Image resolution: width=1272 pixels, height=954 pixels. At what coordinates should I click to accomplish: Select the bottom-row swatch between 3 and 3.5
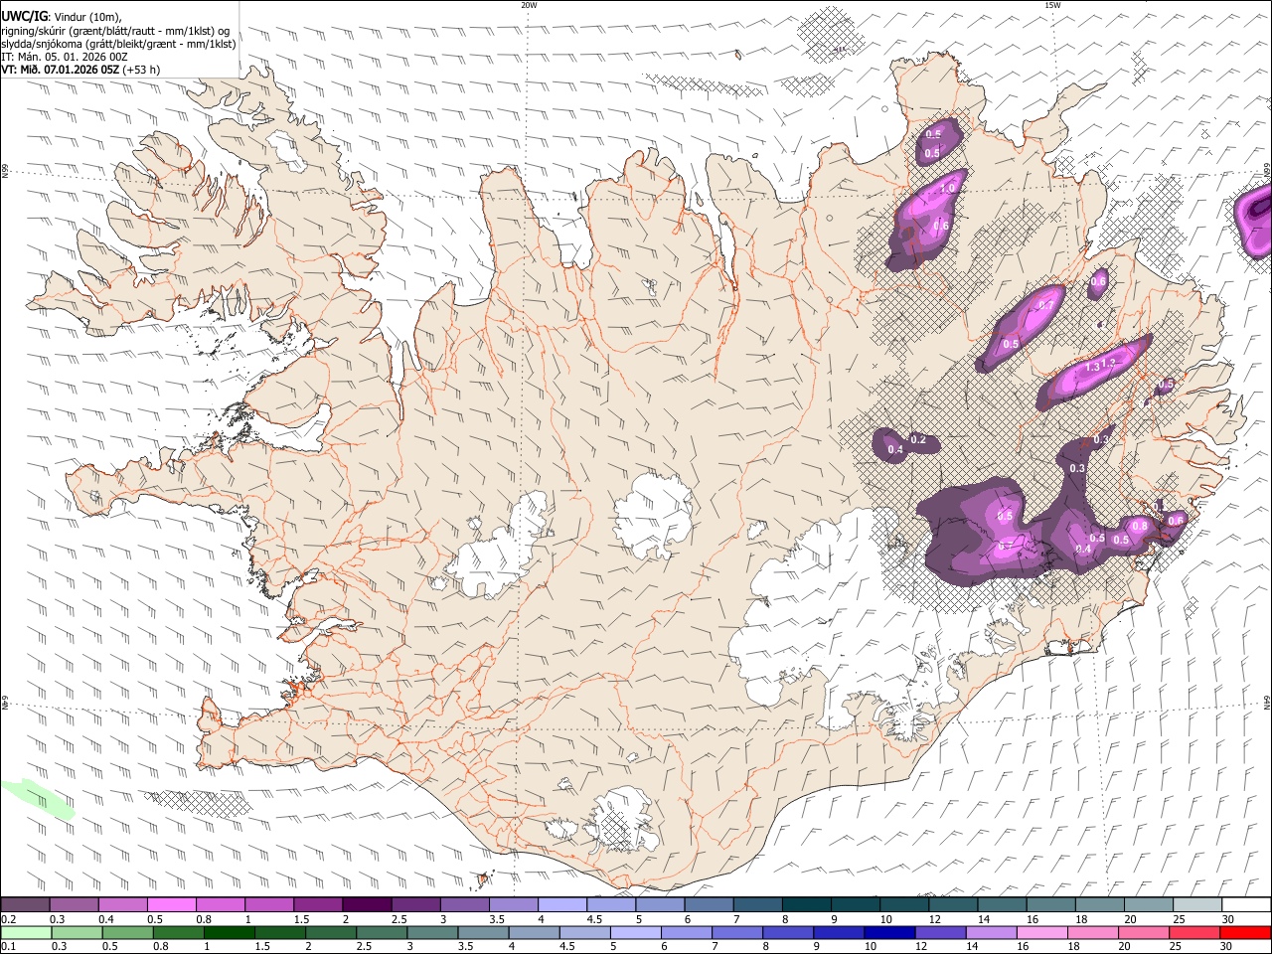coord(431,933)
